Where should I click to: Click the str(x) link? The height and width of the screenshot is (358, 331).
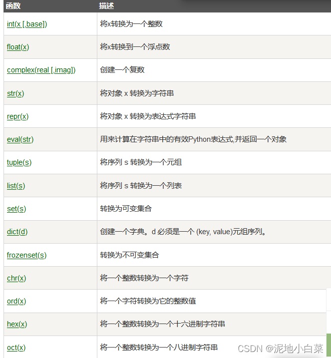tap(15, 93)
